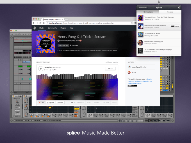The height and width of the screenshot is (143, 191).
Task: Open the Community menu item
Action: (52, 28)
